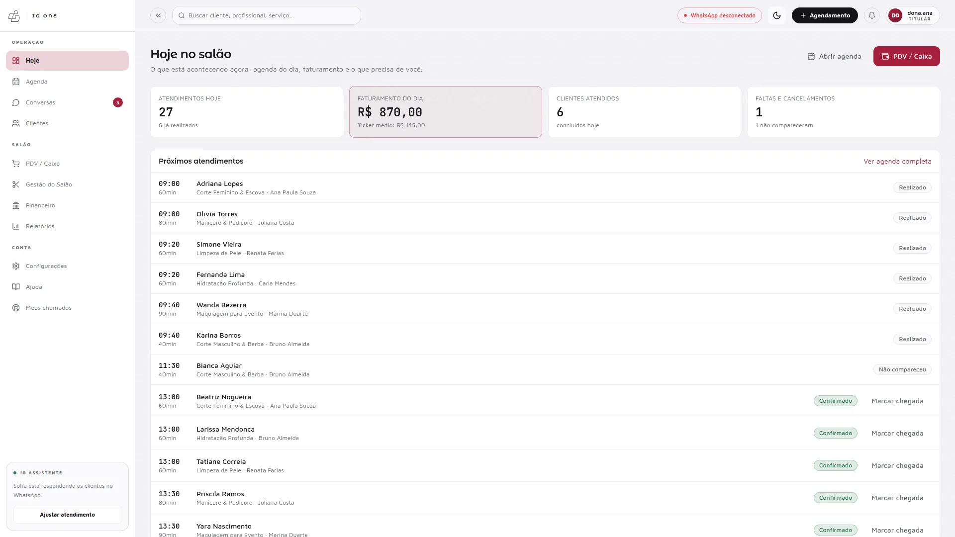The width and height of the screenshot is (955, 537).
Task: Select the Simone Vieira appointment name
Action: click(219, 244)
